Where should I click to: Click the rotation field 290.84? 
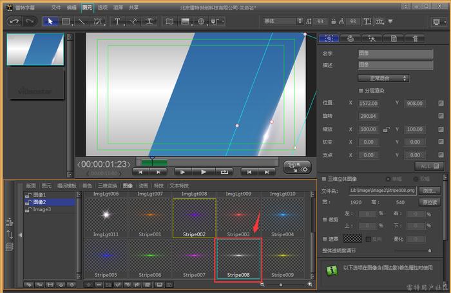coord(368,116)
